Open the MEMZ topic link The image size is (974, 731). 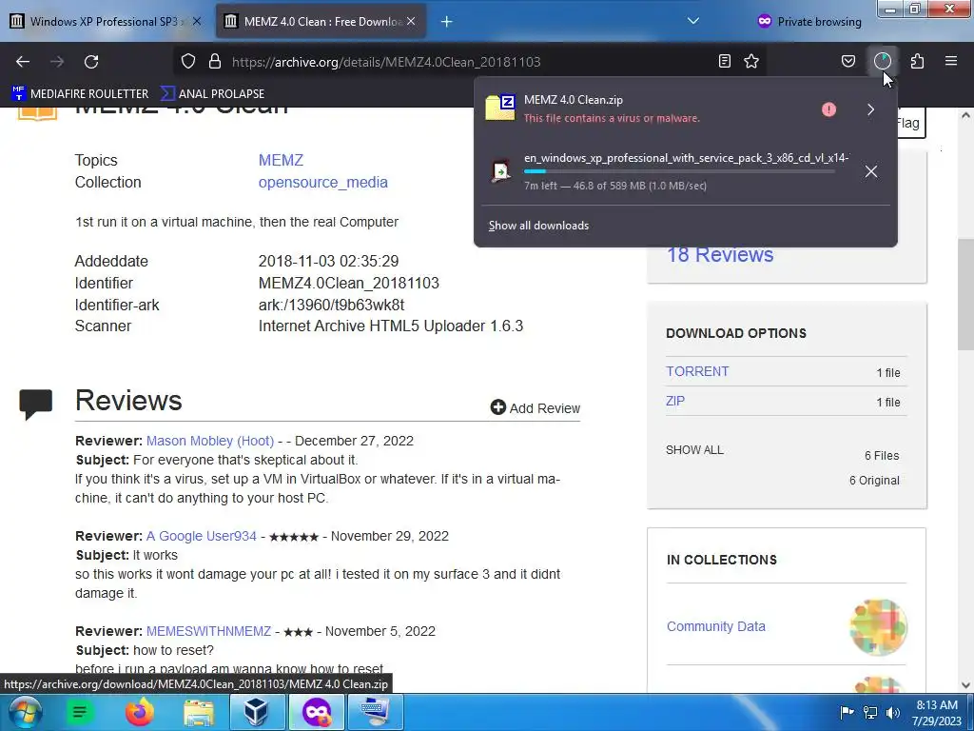[x=281, y=160]
